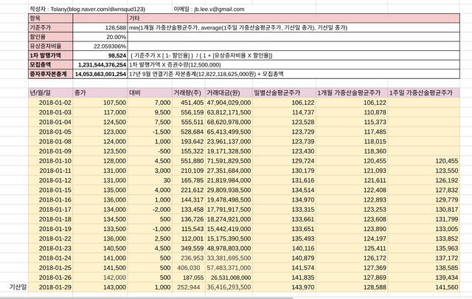
Task: Click the volume cell 451,405
Action: pos(189,103)
